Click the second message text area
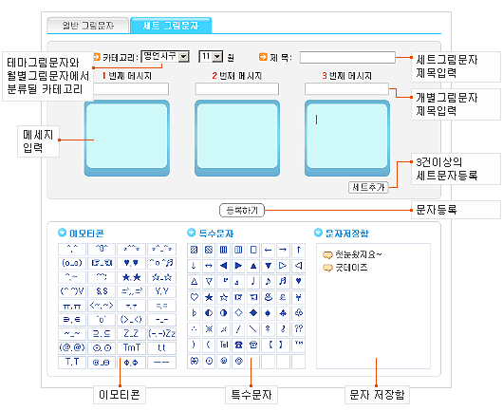The width and height of the screenshot is (503, 411). click(x=237, y=136)
